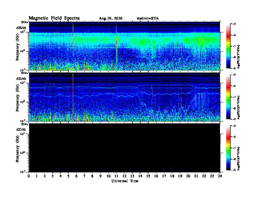Click the 'Aug. 19, 2026' date label
262x202 pixels.
tap(110, 18)
